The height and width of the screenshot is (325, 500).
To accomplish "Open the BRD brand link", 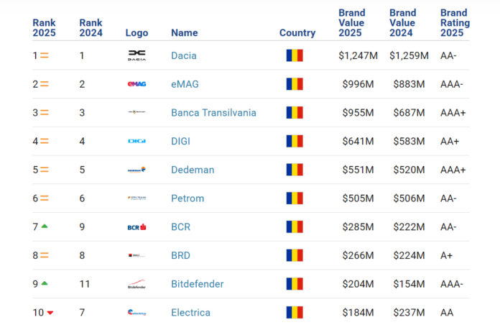I will click(x=182, y=255).
